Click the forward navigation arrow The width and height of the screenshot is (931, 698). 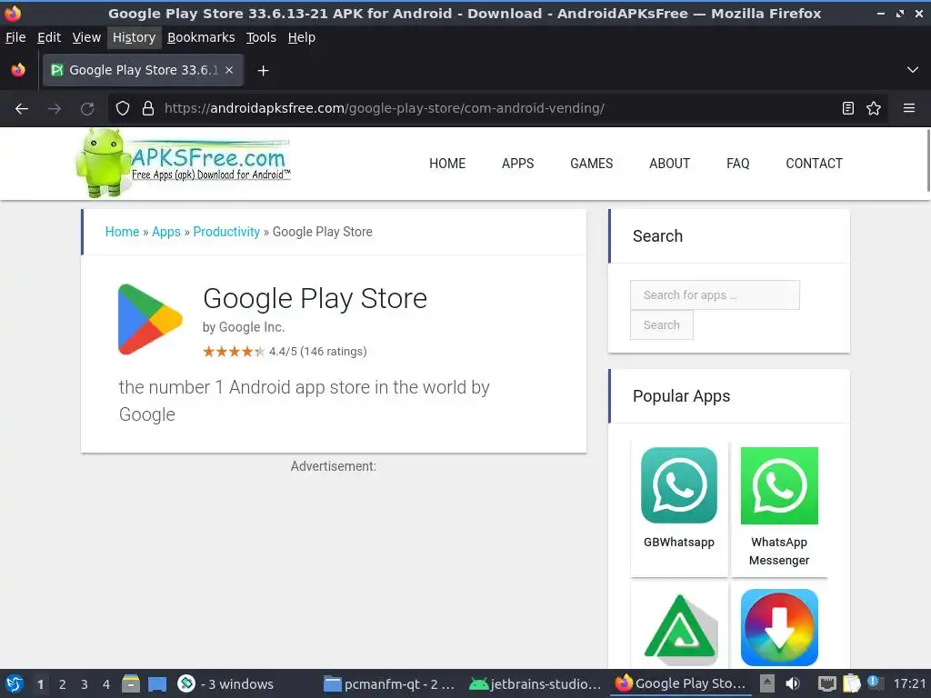coord(55,109)
